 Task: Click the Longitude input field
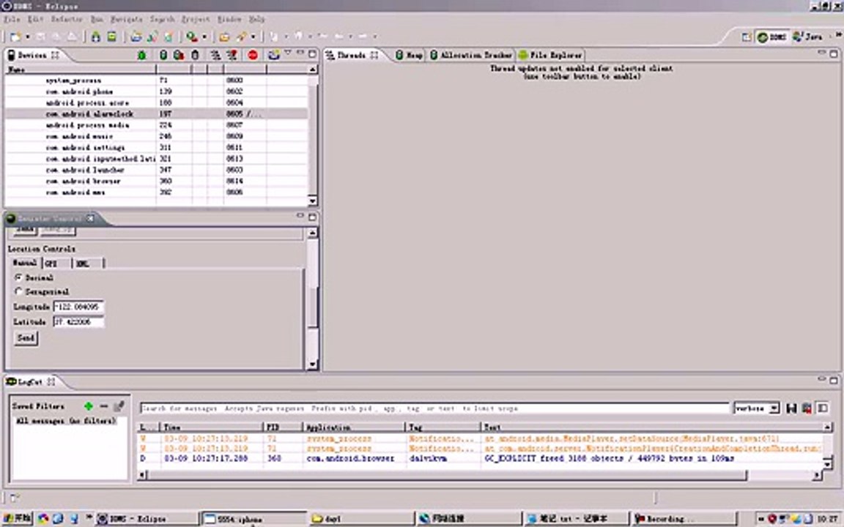[78, 307]
